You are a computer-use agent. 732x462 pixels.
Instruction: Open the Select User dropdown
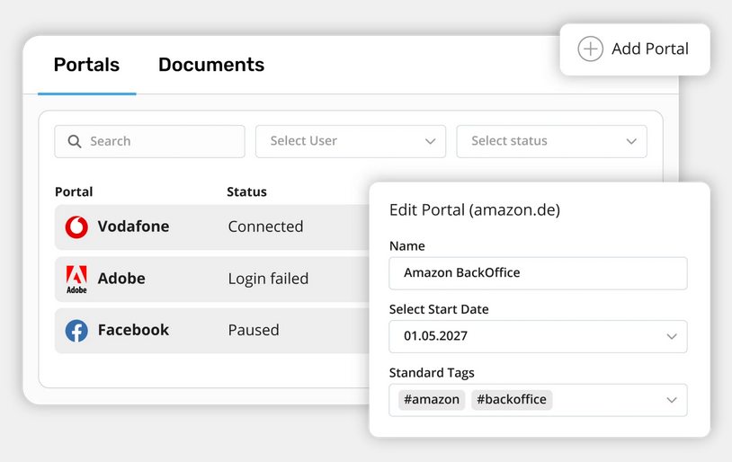pyautogui.click(x=351, y=141)
